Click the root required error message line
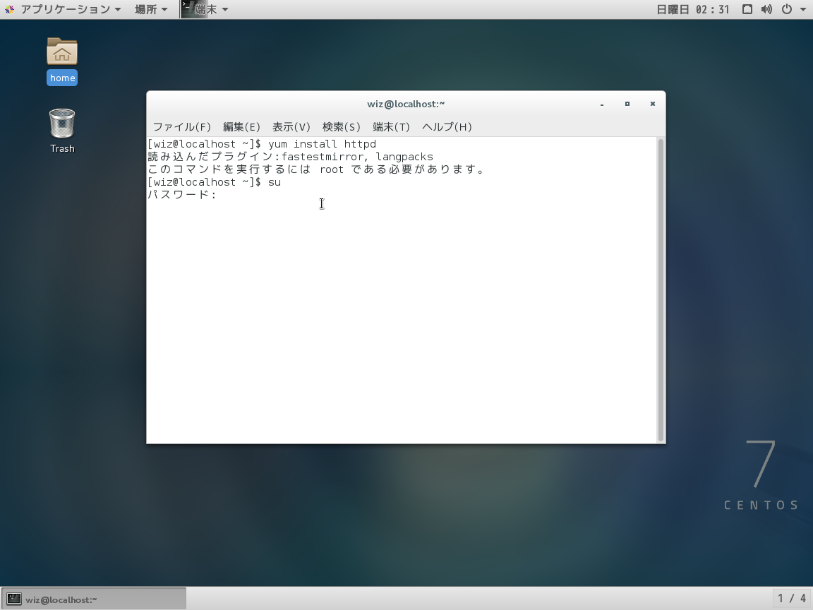This screenshot has width=813, height=610. pyautogui.click(x=315, y=169)
